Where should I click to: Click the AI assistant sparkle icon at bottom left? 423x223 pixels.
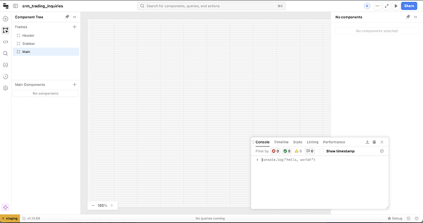click(6, 207)
